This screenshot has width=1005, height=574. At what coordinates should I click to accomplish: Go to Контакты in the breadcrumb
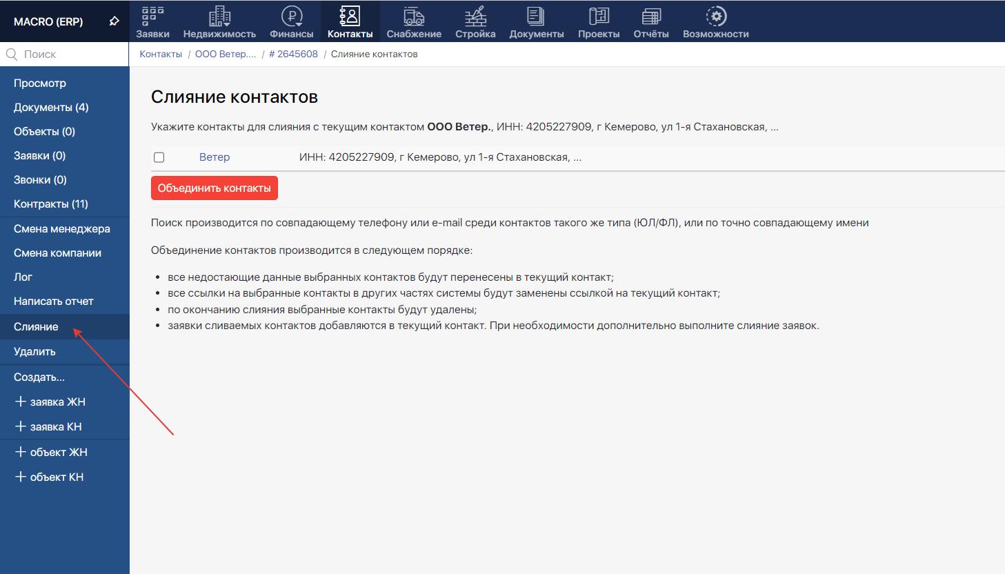(x=161, y=54)
